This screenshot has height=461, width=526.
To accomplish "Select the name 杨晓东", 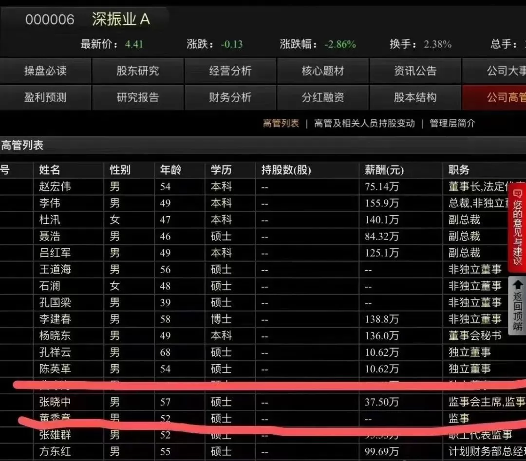I will [55, 335].
